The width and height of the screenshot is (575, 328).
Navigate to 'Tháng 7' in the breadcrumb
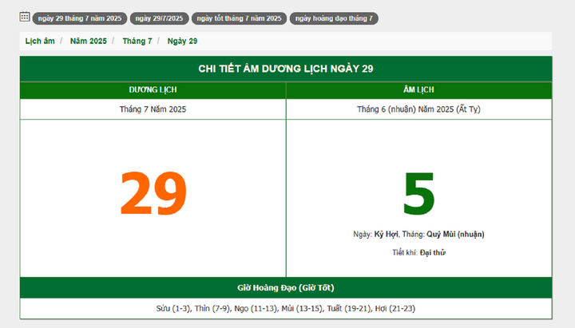(137, 41)
